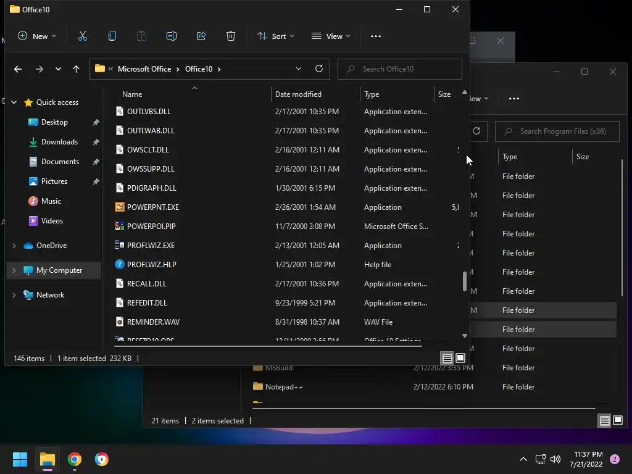Switch to Details view in Office10 status bar

click(x=447, y=358)
